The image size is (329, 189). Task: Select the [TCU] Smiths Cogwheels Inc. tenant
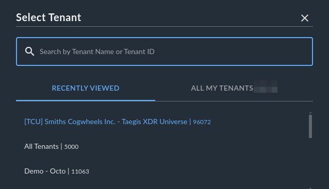click(x=118, y=122)
